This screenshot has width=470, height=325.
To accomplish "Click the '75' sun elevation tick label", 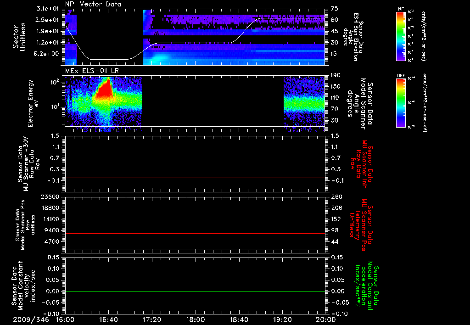I will [335, 9].
